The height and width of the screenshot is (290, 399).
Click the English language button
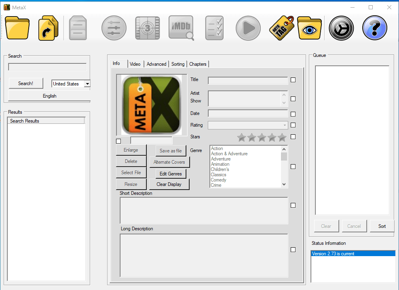[49, 96]
